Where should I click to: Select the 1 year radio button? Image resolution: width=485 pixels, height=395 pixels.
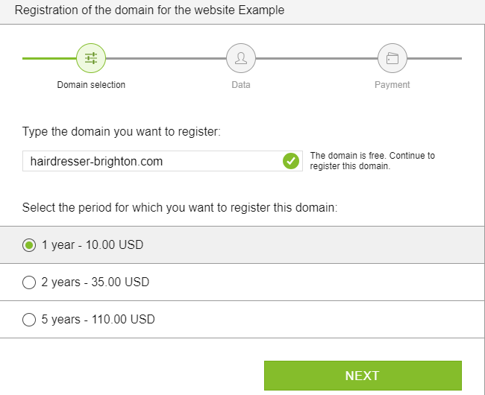(29, 245)
